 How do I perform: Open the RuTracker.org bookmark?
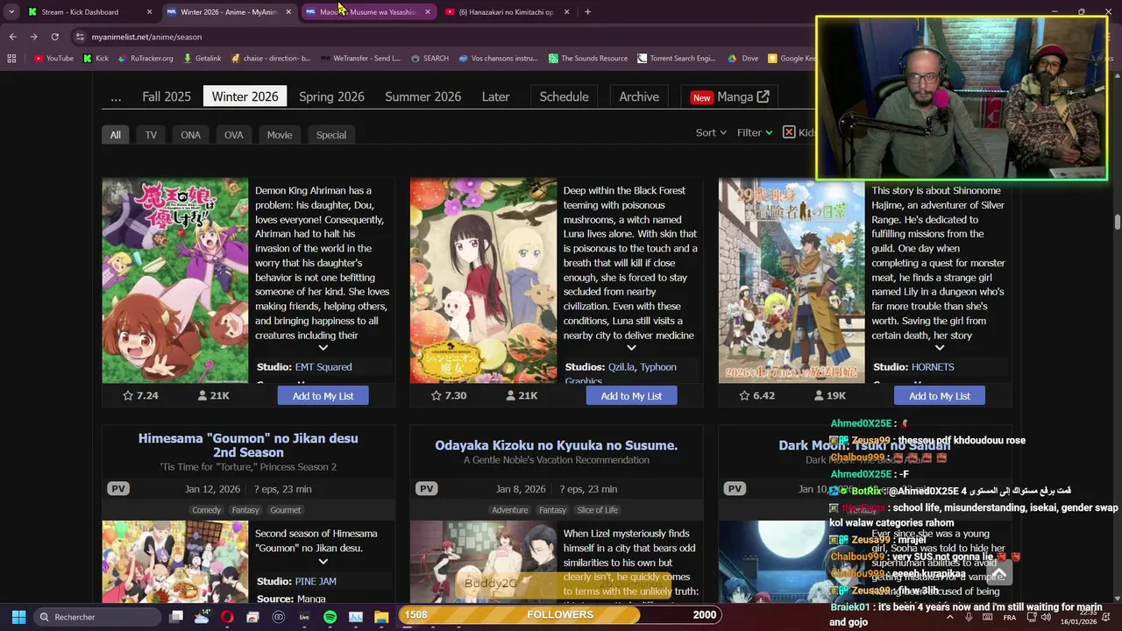click(145, 59)
